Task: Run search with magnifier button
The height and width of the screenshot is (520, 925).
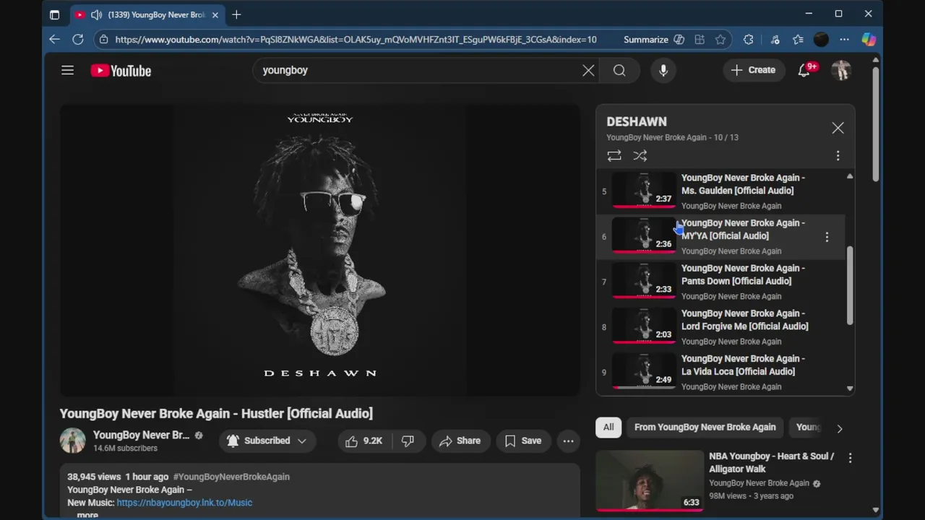Action: click(619, 70)
